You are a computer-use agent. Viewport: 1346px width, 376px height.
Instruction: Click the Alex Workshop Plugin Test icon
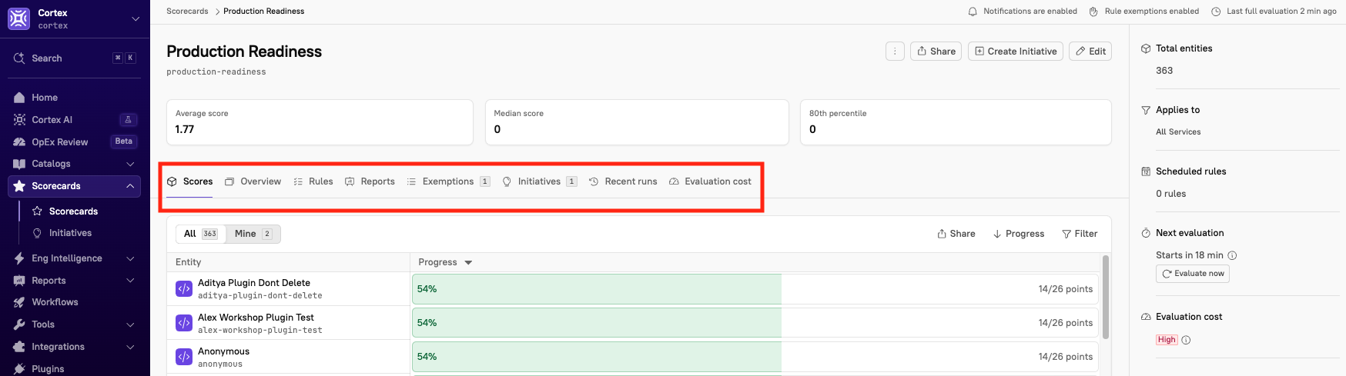click(x=183, y=323)
